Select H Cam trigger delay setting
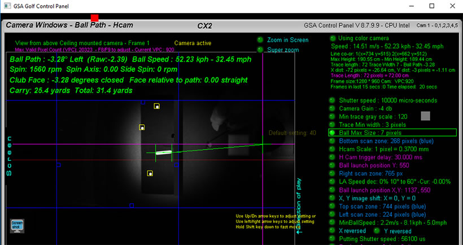 [333, 157]
